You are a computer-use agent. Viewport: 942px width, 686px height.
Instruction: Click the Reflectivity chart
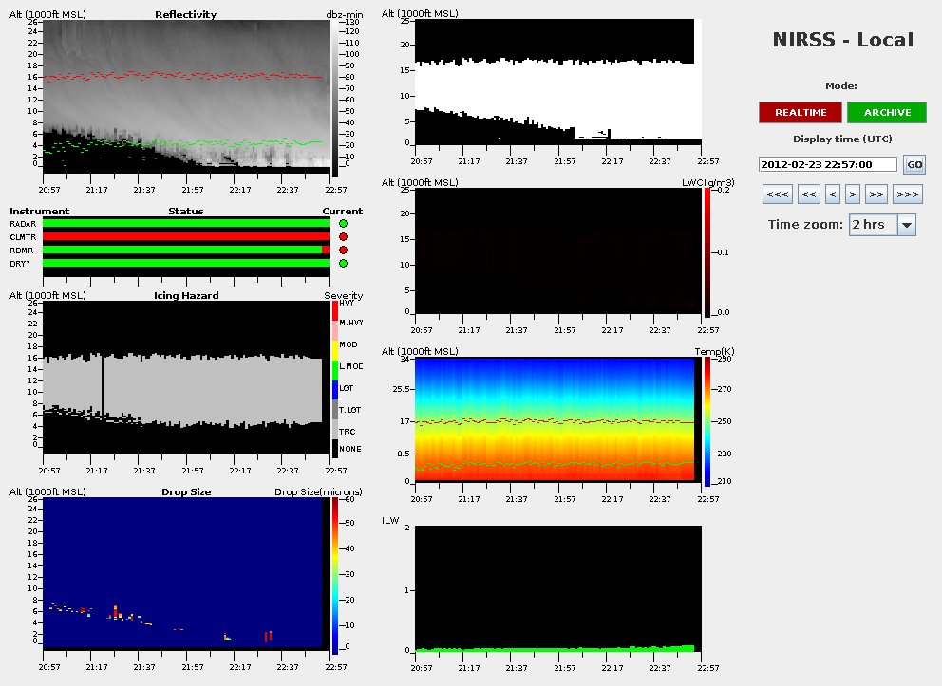187,95
